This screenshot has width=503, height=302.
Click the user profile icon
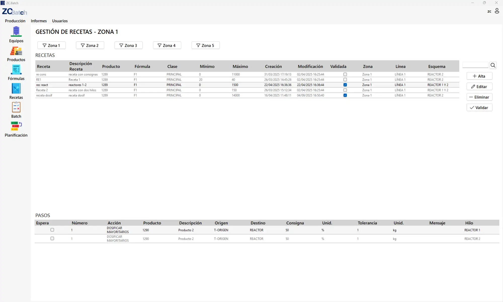pyautogui.click(x=497, y=11)
